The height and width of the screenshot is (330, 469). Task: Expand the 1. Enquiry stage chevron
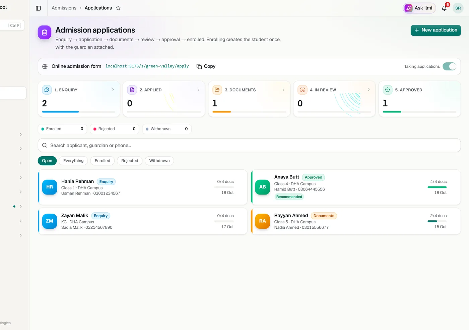[113, 90]
